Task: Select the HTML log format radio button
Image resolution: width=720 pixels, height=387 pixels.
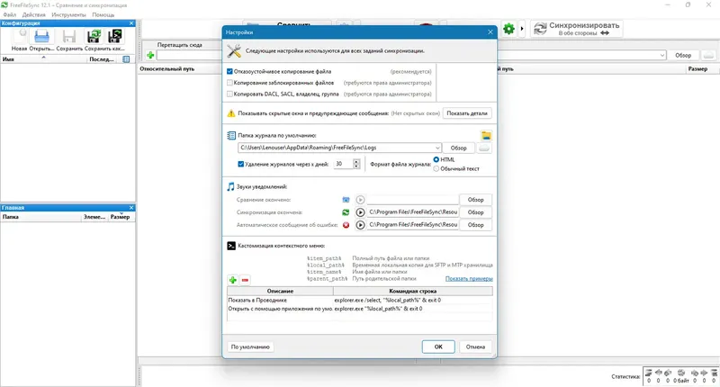Action: point(436,159)
